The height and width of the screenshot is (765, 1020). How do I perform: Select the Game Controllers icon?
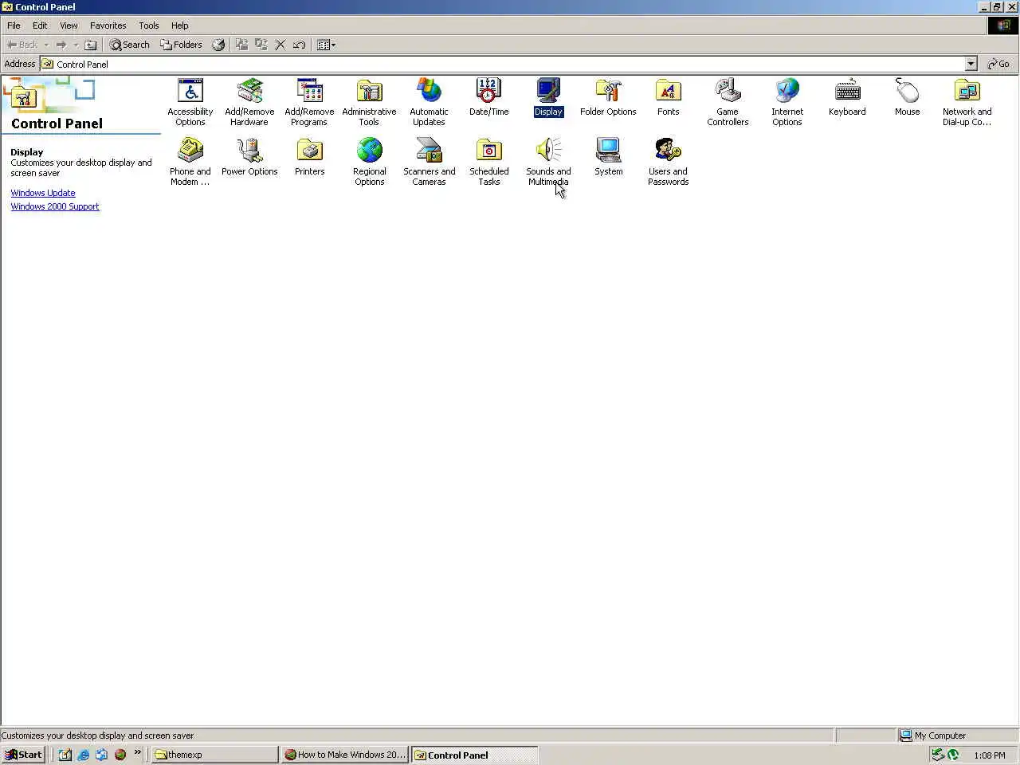pos(728,102)
